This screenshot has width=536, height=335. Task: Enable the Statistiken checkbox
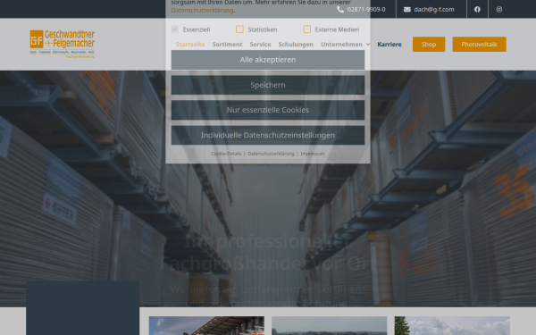239,29
